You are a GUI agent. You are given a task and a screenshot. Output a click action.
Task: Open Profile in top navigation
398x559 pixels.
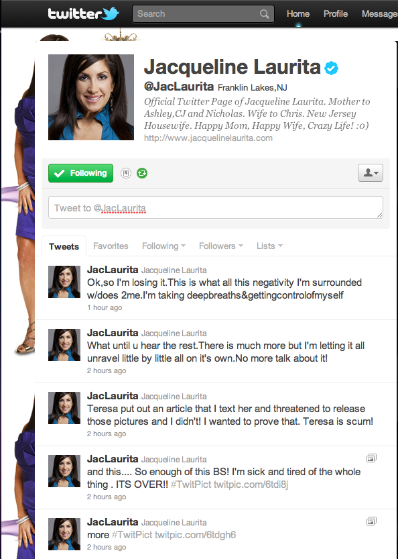(335, 14)
